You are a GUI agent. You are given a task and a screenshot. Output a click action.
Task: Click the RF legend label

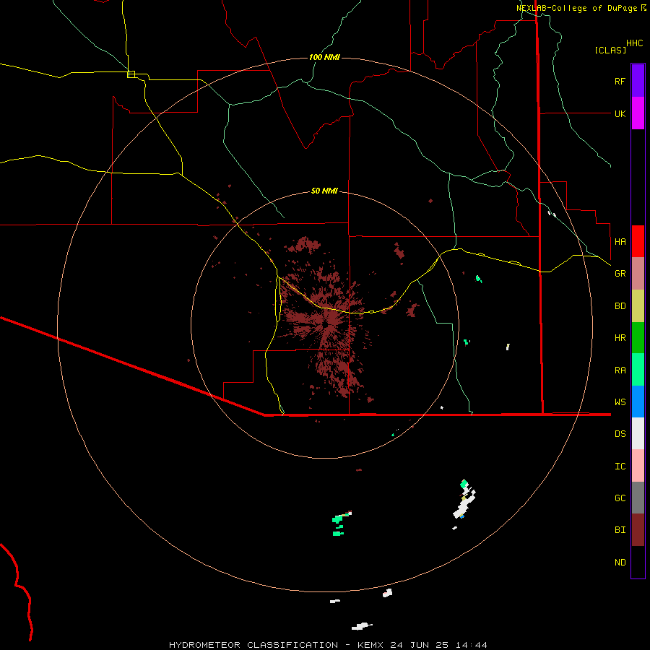(620, 81)
